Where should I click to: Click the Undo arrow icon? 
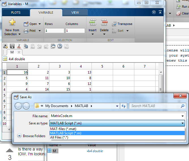[x=39, y=46]
